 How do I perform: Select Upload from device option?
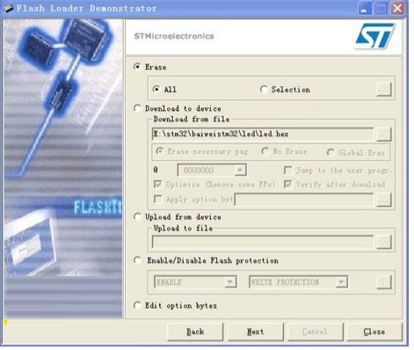(137, 216)
